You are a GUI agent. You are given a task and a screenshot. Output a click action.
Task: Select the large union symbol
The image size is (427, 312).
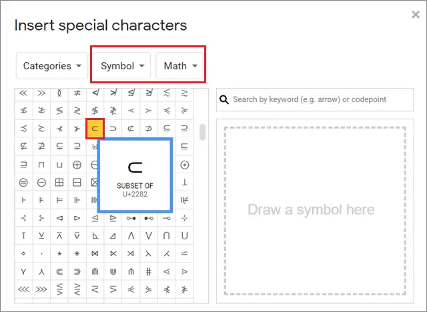coord(185,235)
